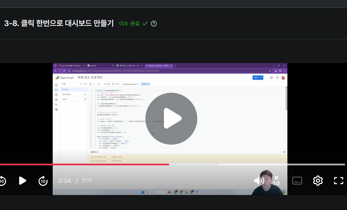This screenshot has width=347, height=210.
Task: Toggle the subtitles caption button
Action: [x=297, y=181]
